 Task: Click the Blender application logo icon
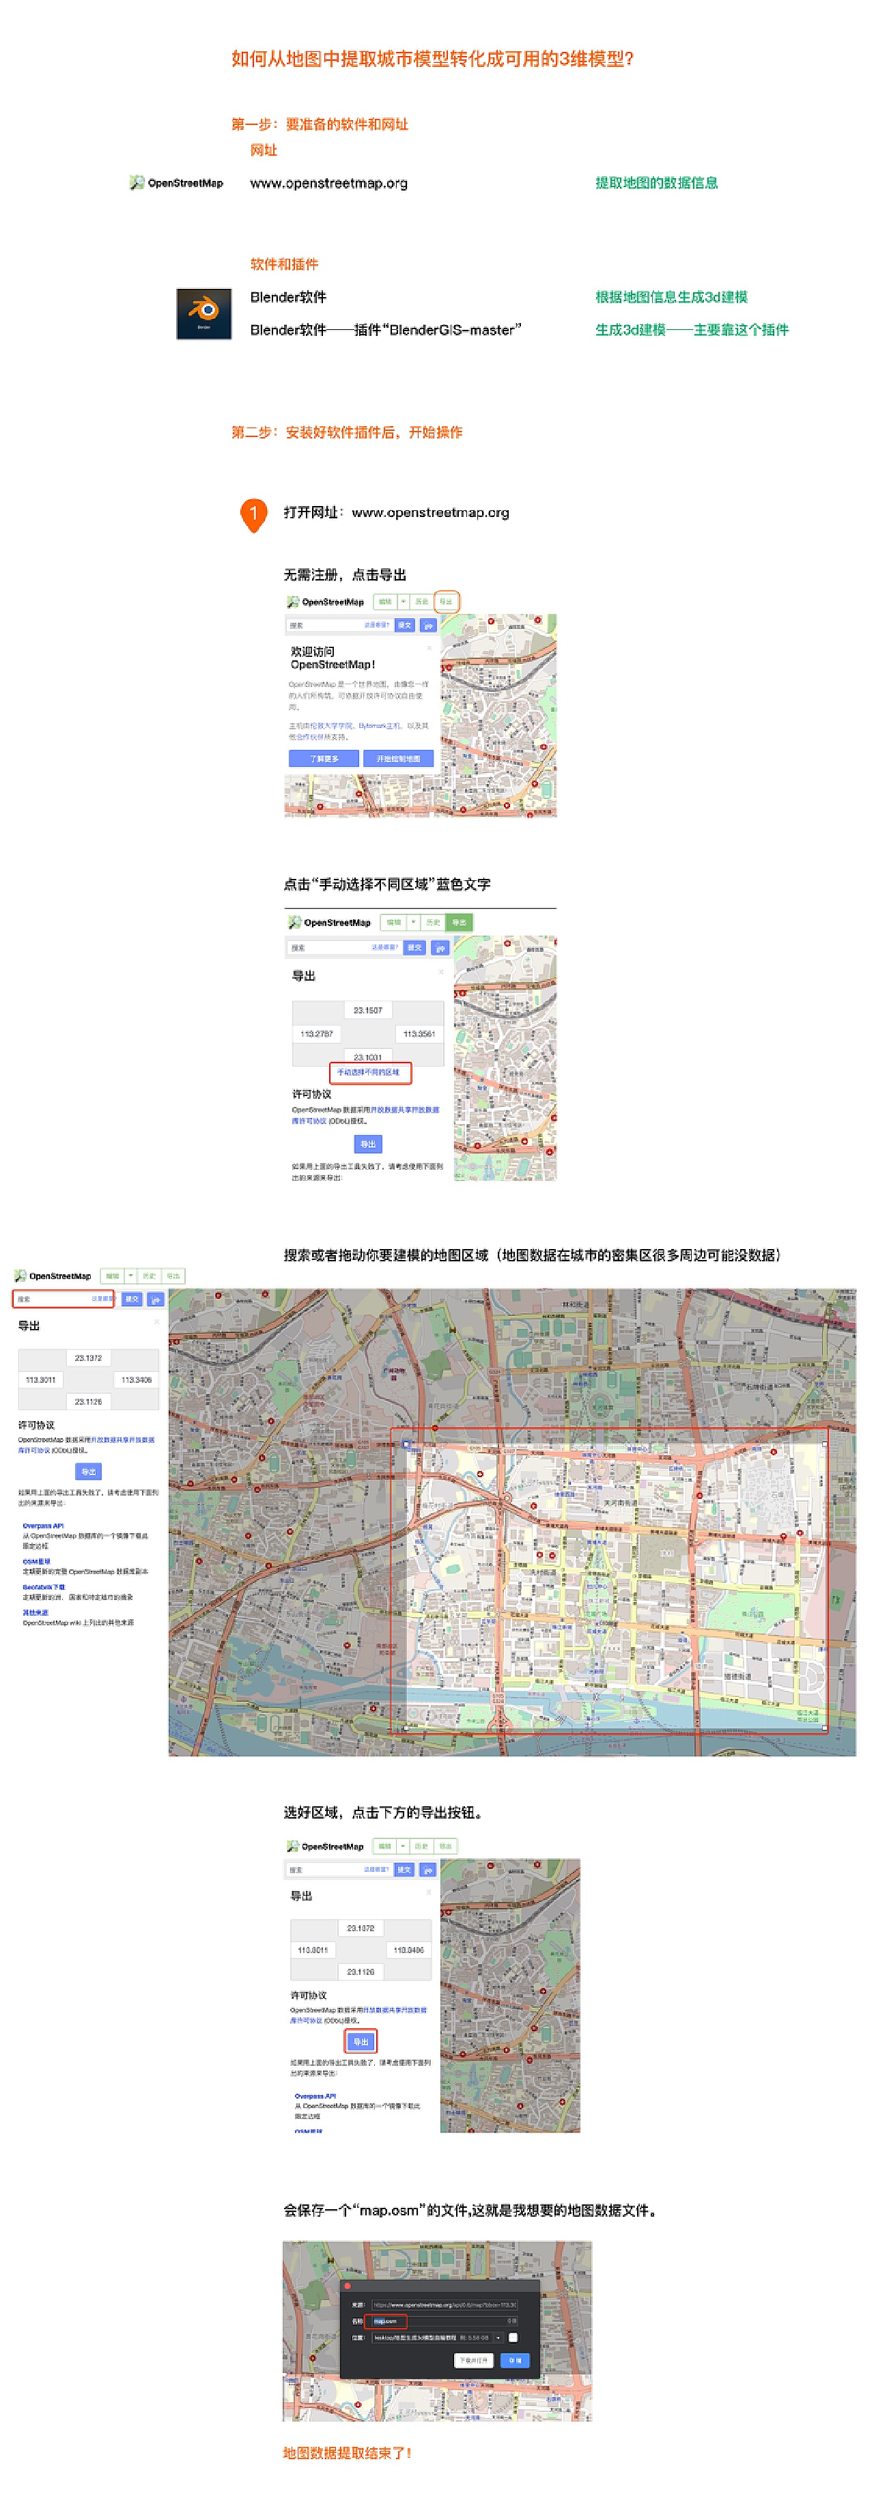203,313
